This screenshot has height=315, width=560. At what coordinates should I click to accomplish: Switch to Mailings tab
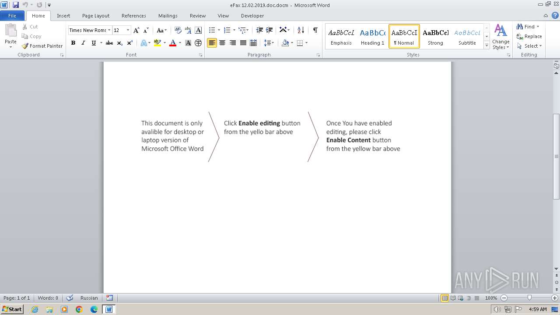pos(168,16)
